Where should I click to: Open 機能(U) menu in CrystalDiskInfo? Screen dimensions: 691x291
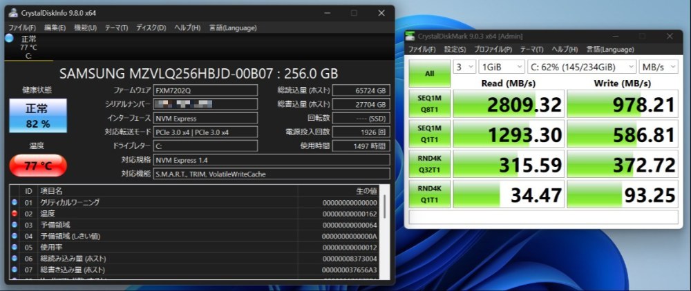(86, 28)
